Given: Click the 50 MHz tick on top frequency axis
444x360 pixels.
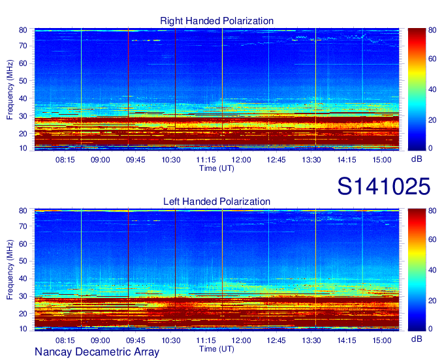Looking at the screenshot, I should coord(23,81).
